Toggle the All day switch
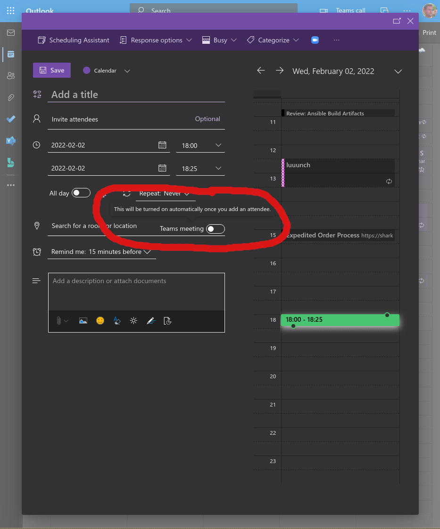 click(x=81, y=193)
